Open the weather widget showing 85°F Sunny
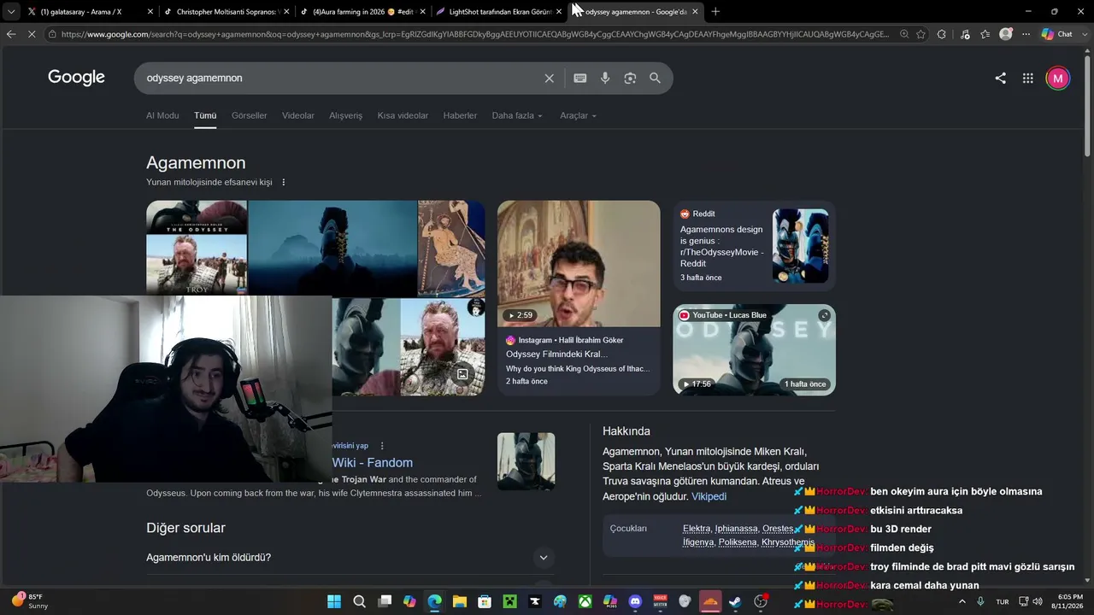 pos(31,601)
